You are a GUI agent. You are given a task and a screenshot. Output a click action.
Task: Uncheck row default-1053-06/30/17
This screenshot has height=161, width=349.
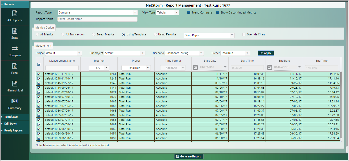[x=39, y=138]
